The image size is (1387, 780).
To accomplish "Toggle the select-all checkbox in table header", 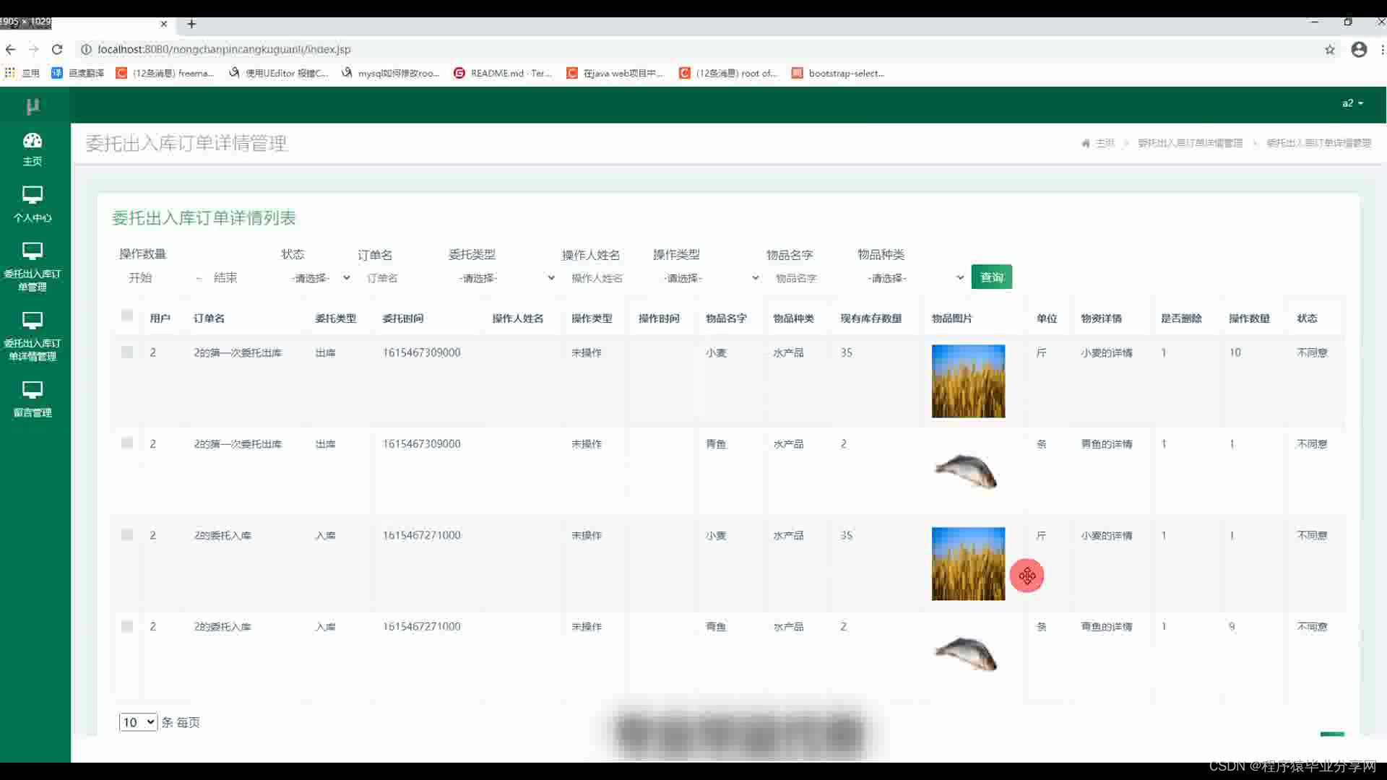I will pyautogui.click(x=127, y=316).
